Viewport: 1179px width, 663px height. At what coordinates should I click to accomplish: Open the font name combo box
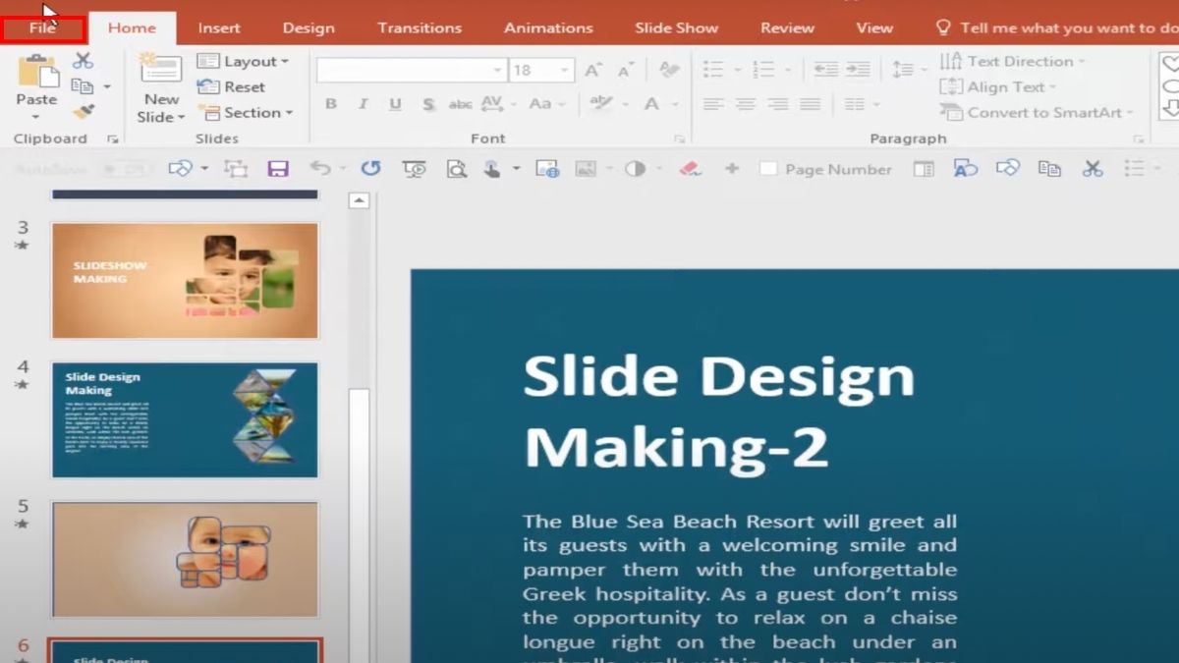(x=411, y=70)
